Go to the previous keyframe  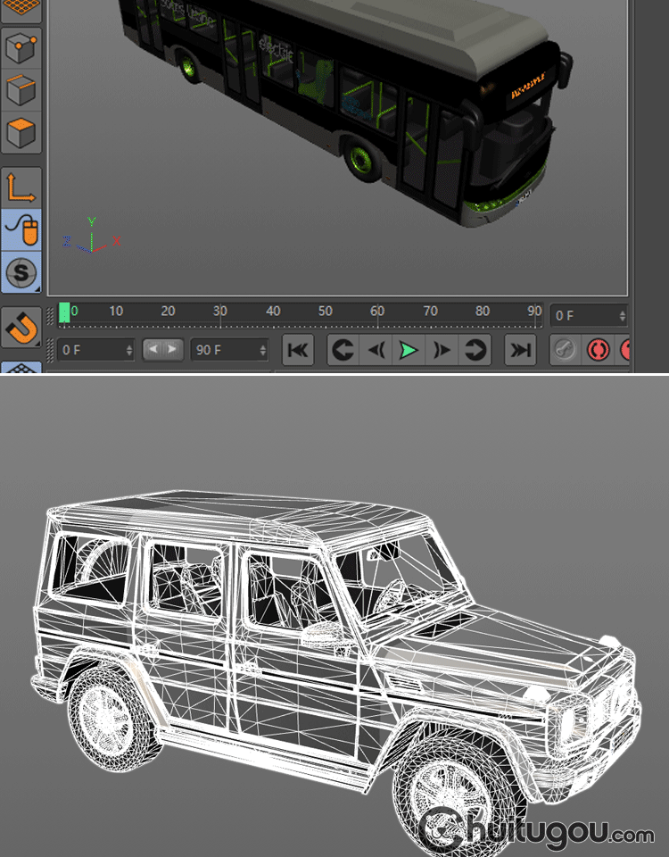tap(343, 351)
